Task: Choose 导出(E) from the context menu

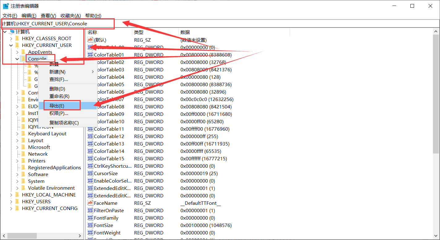Action: [x=68, y=106]
